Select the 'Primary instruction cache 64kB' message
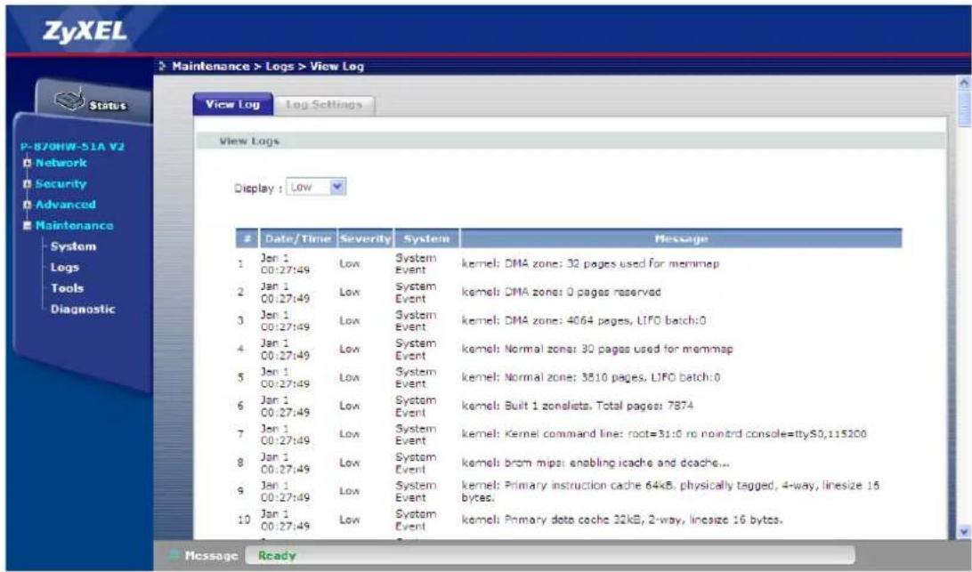 [x=671, y=491]
